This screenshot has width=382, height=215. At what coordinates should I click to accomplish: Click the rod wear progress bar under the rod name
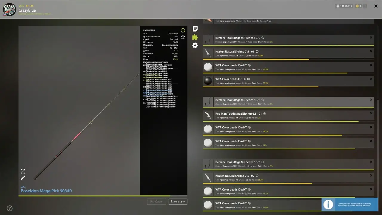pyautogui.click(x=103, y=196)
